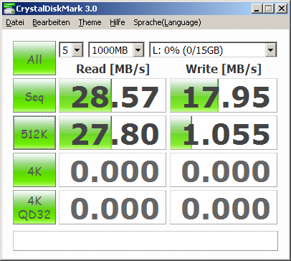
Task: Open the drive selector showing L: 0%
Action: (x=213, y=49)
